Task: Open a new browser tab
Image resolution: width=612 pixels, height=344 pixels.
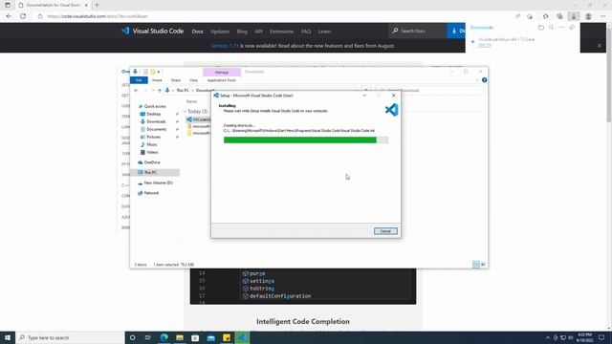Action: 97,5
